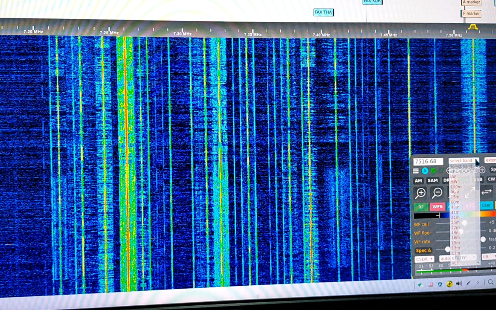Click the yellow passband marker on frequency scale

473,27
